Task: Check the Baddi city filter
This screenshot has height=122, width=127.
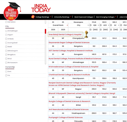Action: click(6, 47)
